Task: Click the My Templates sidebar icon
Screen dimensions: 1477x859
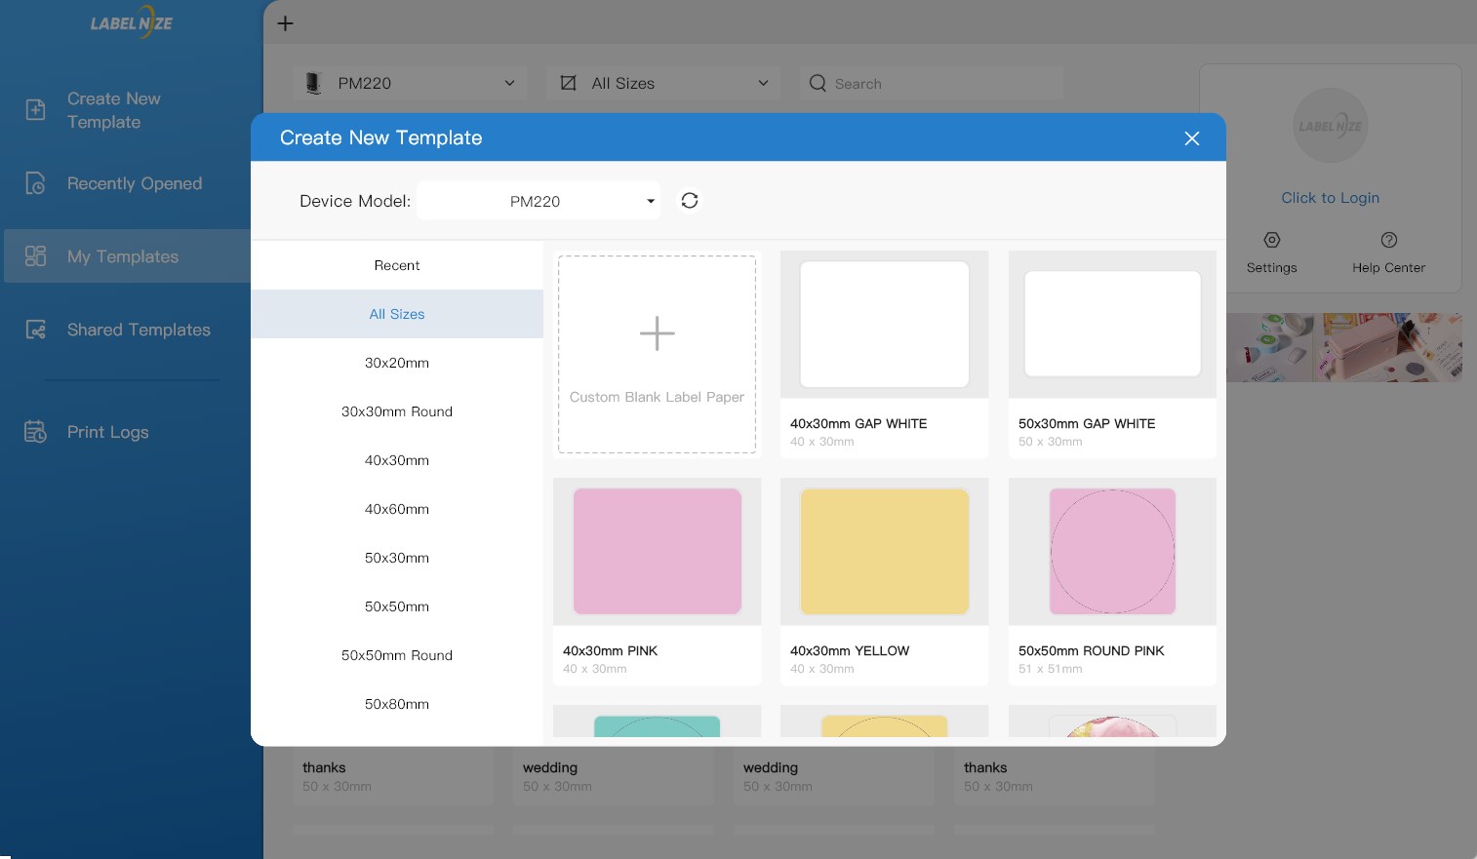Action: pos(35,256)
